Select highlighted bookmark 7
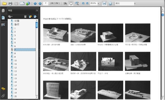 coord(25,50)
